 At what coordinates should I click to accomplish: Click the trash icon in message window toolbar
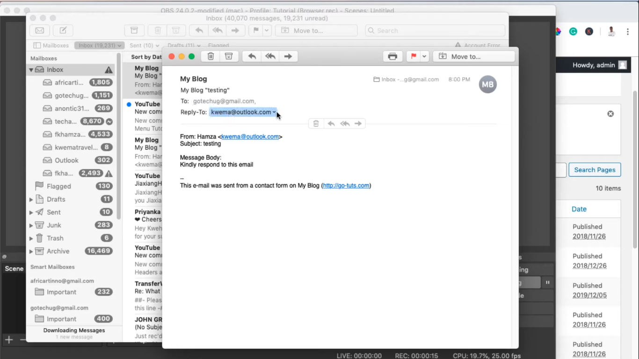point(211,57)
